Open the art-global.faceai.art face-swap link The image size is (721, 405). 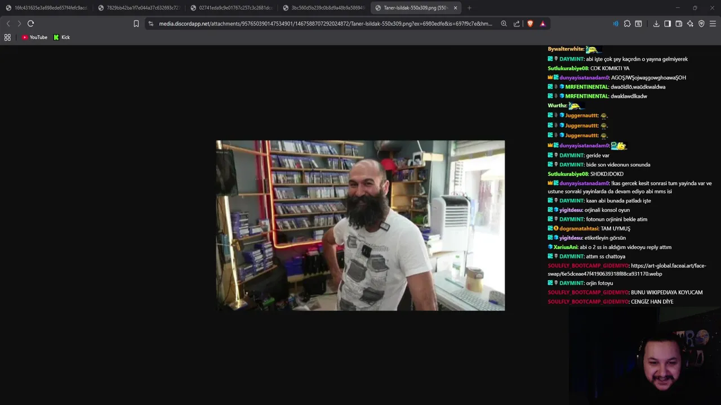(x=627, y=269)
